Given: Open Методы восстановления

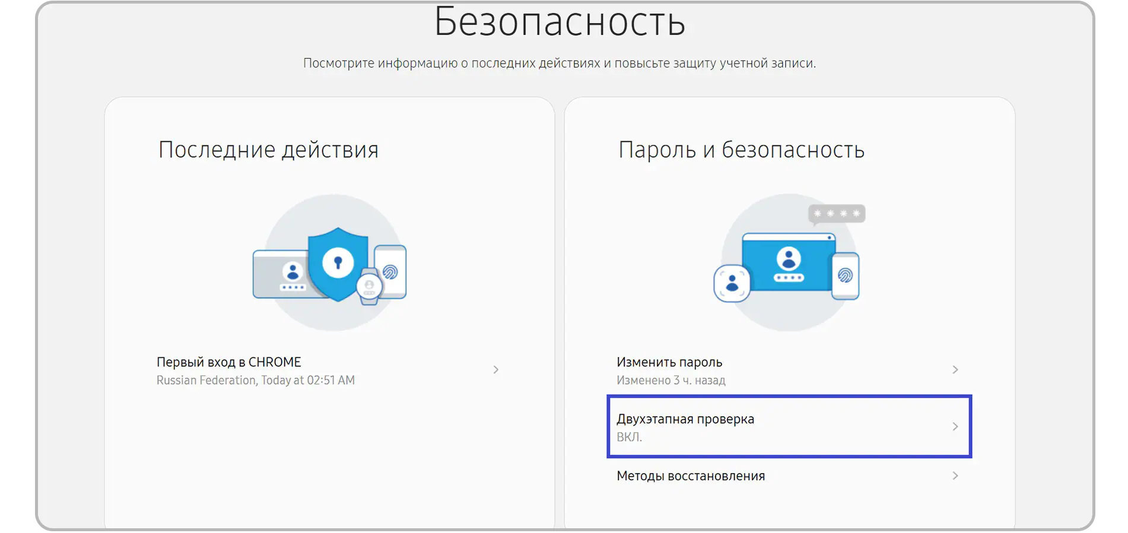Looking at the screenshot, I should 691,476.
